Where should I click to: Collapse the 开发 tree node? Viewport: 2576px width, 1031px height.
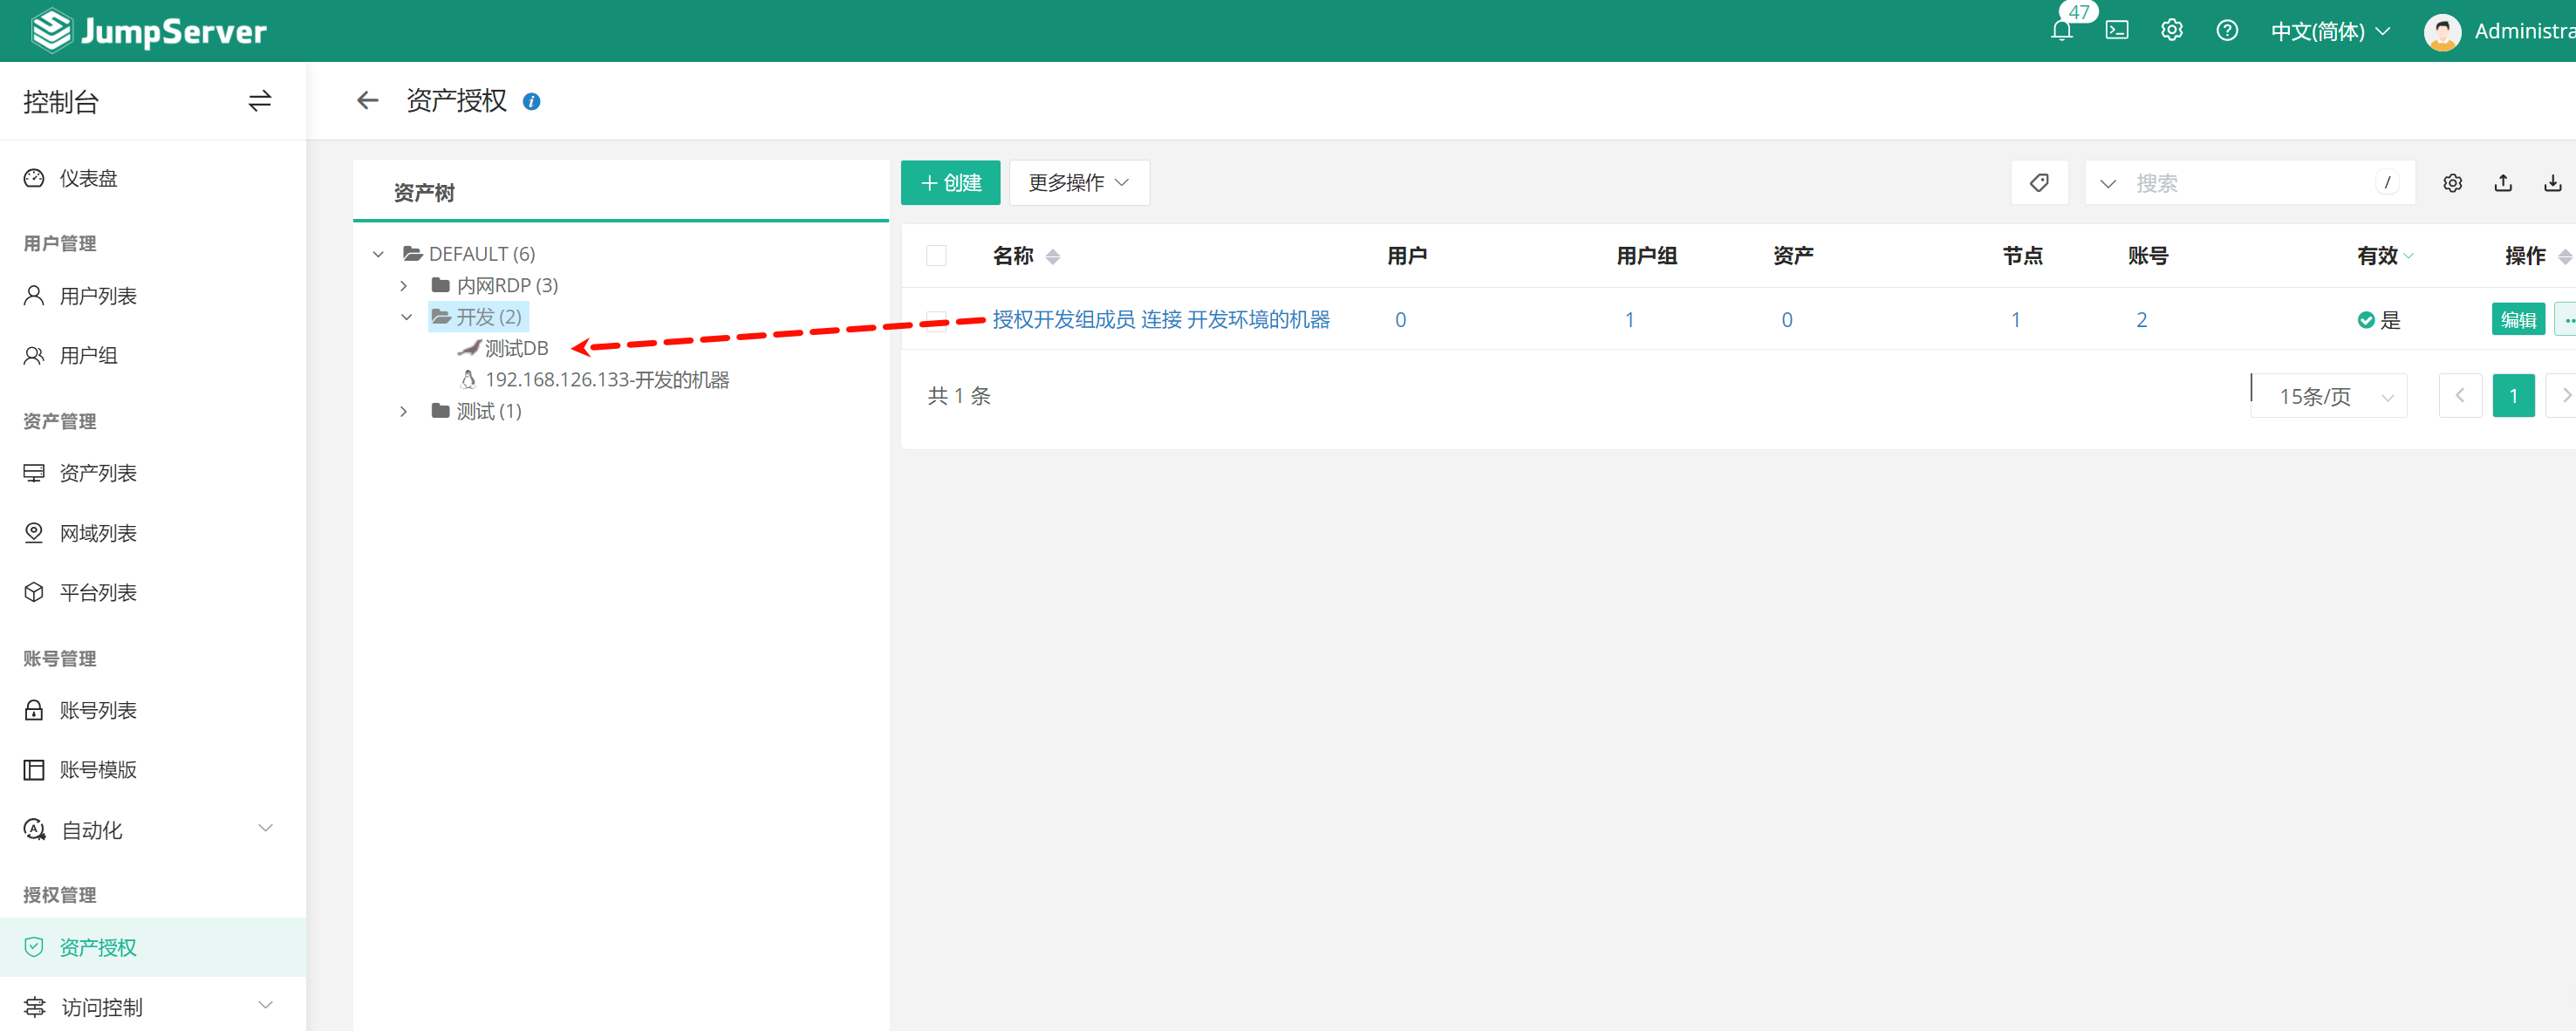(406, 317)
